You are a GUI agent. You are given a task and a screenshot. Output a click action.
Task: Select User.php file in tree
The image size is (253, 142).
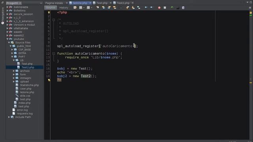point(26,88)
